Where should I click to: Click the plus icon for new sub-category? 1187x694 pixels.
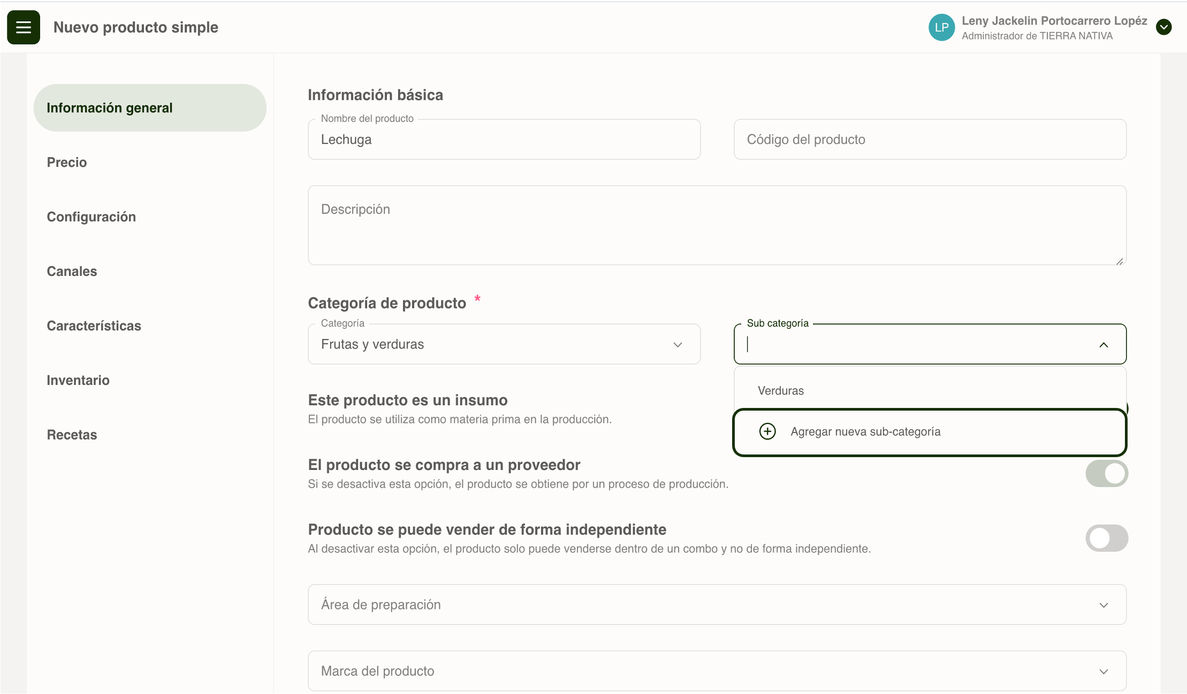(x=767, y=431)
